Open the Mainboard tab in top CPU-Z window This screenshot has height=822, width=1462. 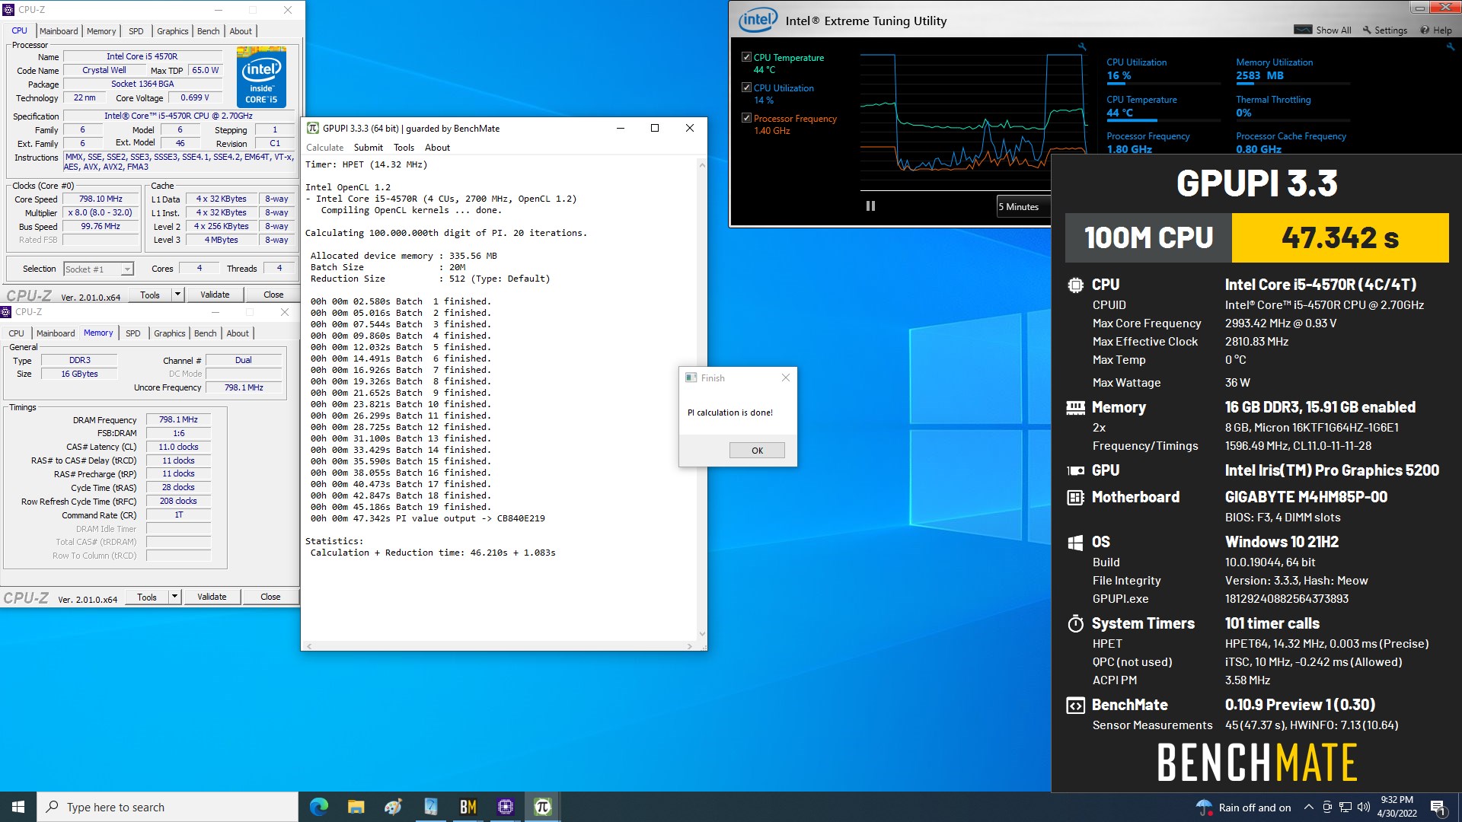(59, 31)
